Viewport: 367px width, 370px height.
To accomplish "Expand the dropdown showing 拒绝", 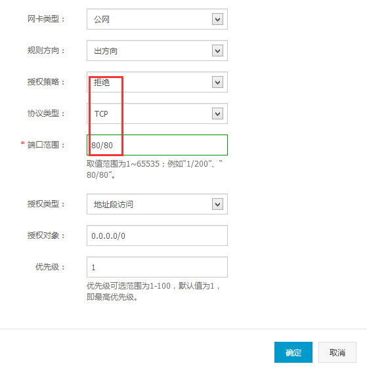I will (157, 82).
